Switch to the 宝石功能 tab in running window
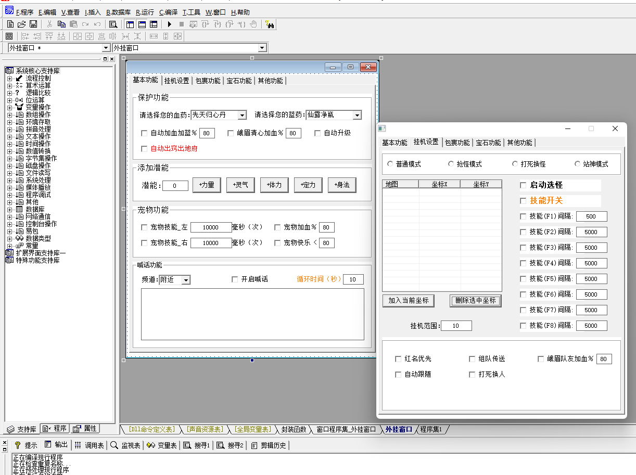The height and width of the screenshot is (475, 636). point(488,143)
